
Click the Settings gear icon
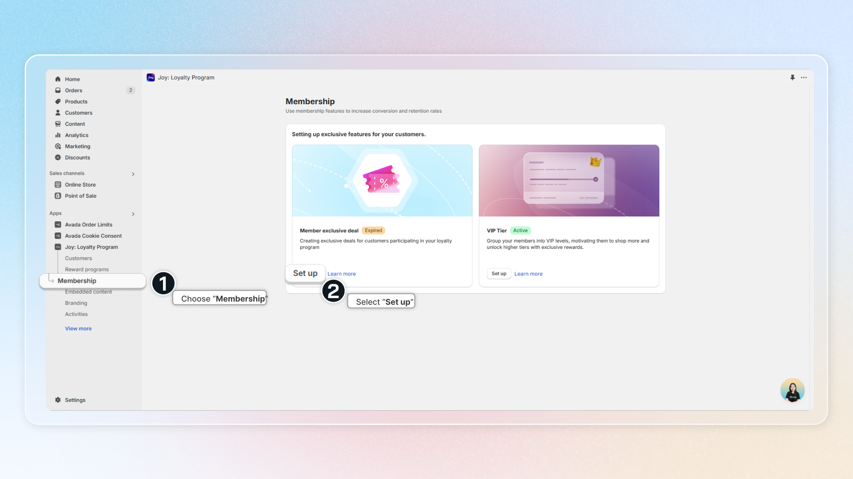(58, 400)
